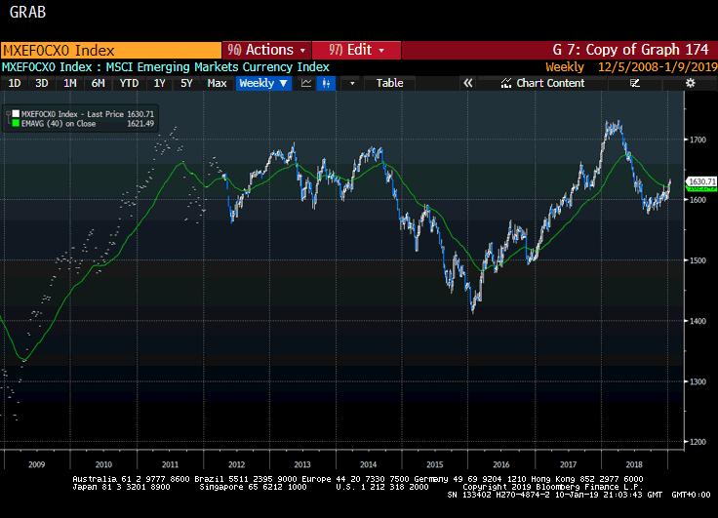The height and width of the screenshot is (518, 718).
Task: Click the MXEFOCX0 Index security field
Action: pos(110,50)
